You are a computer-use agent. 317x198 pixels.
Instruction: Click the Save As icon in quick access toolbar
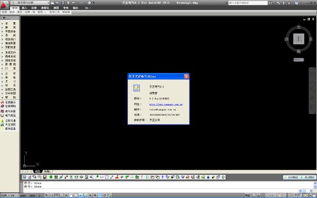(x=68, y=3)
